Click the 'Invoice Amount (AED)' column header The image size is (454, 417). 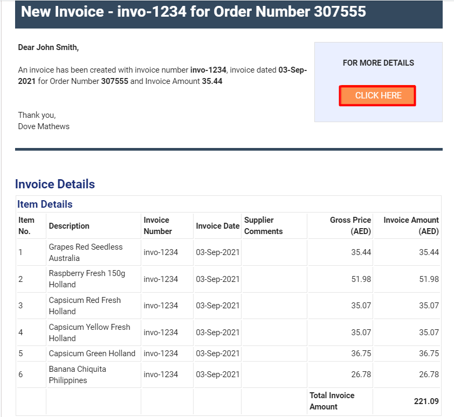(x=411, y=225)
